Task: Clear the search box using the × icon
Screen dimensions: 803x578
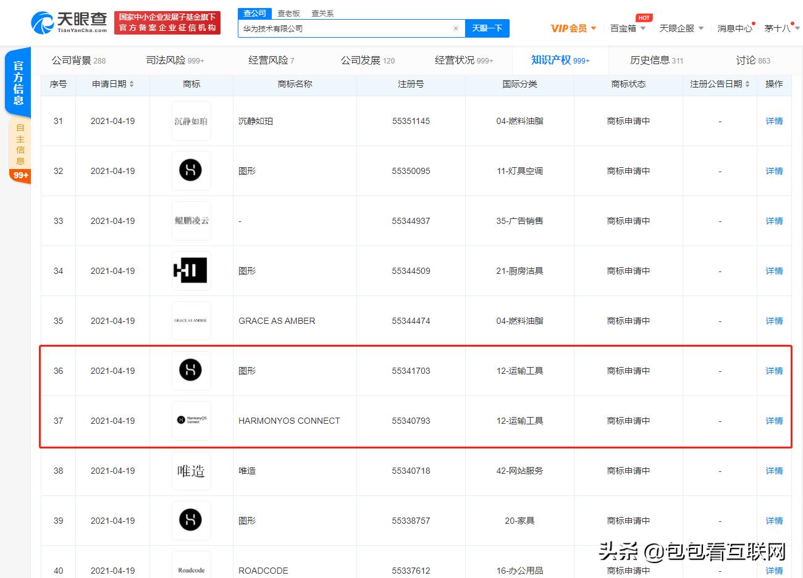Action: click(x=456, y=28)
